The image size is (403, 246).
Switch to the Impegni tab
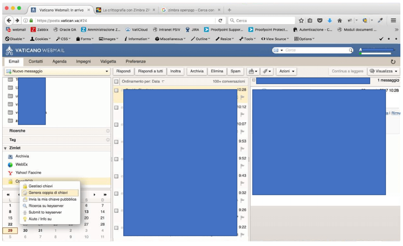(83, 61)
